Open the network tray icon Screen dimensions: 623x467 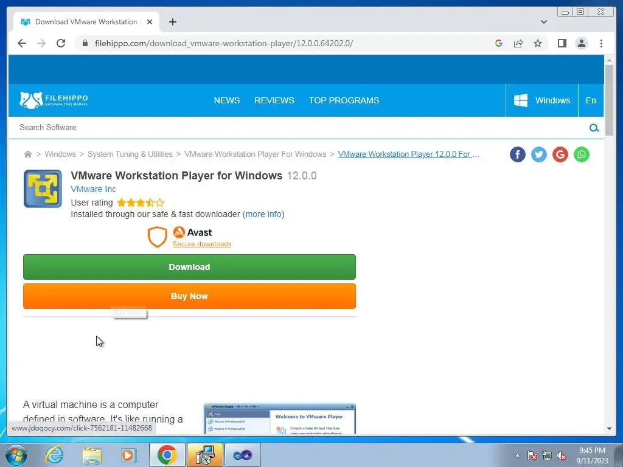tap(547, 455)
